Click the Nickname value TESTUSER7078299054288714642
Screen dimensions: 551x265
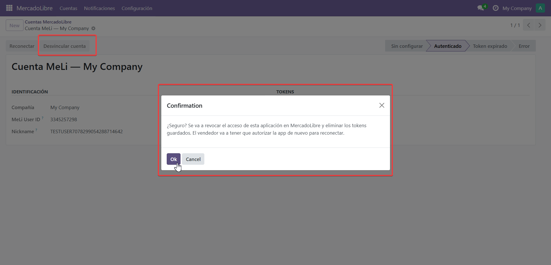pyautogui.click(x=86, y=131)
